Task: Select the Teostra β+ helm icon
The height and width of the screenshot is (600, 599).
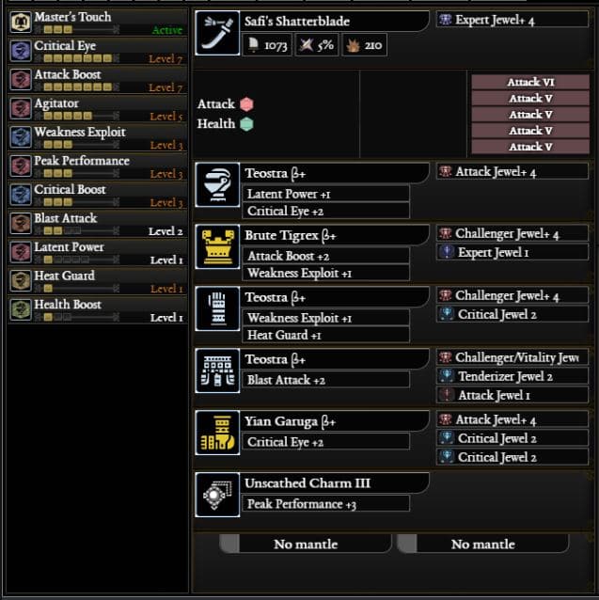Action: pos(217,185)
